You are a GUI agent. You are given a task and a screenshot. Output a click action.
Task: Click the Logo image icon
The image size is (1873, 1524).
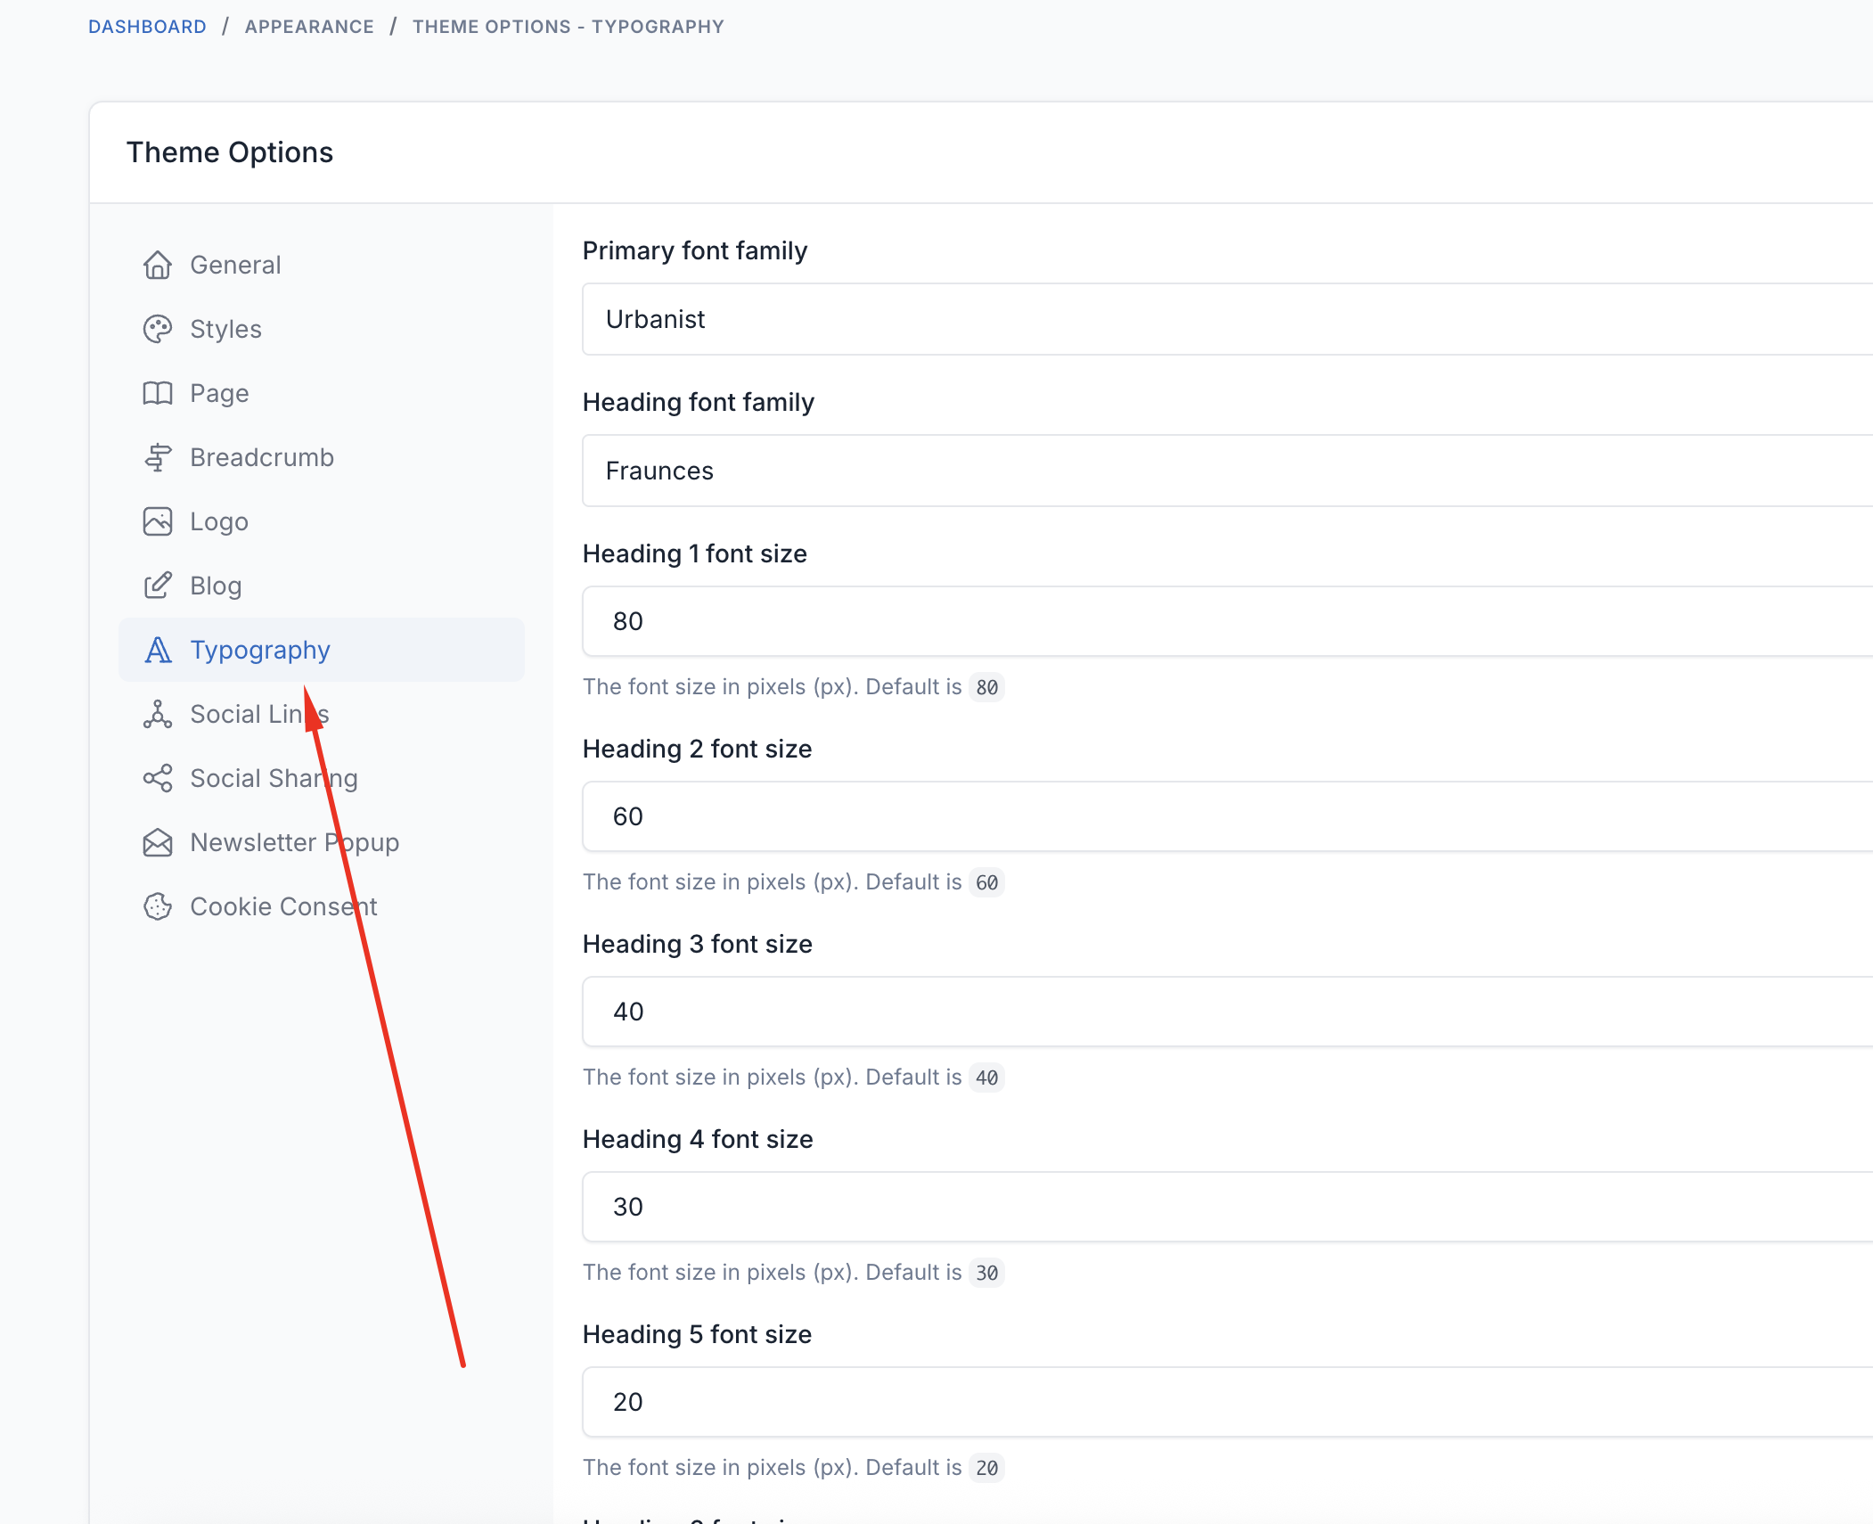[158, 521]
